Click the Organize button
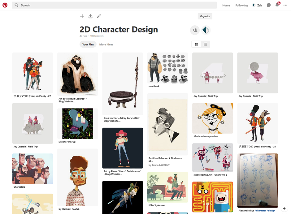Viewport: 291px width, 214px height. [x=205, y=16]
